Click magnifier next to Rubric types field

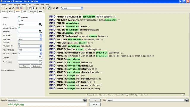[40, 62]
